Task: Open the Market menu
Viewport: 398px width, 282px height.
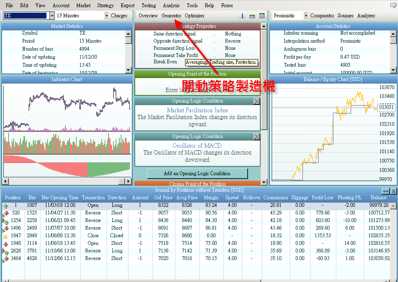Action: [x=83, y=5]
